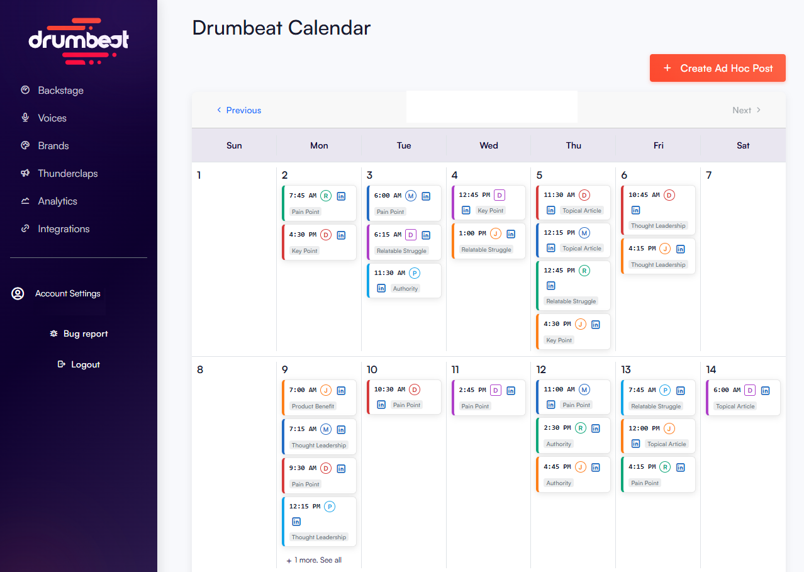This screenshot has width=804, height=572.
Task: Click the R voice avatar on Monday 7:45 AM post
Action: coord(325,196)
